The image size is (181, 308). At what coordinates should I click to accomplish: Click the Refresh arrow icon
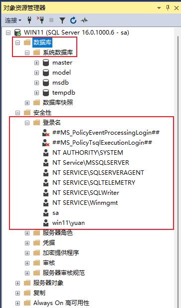pos(73,20)
